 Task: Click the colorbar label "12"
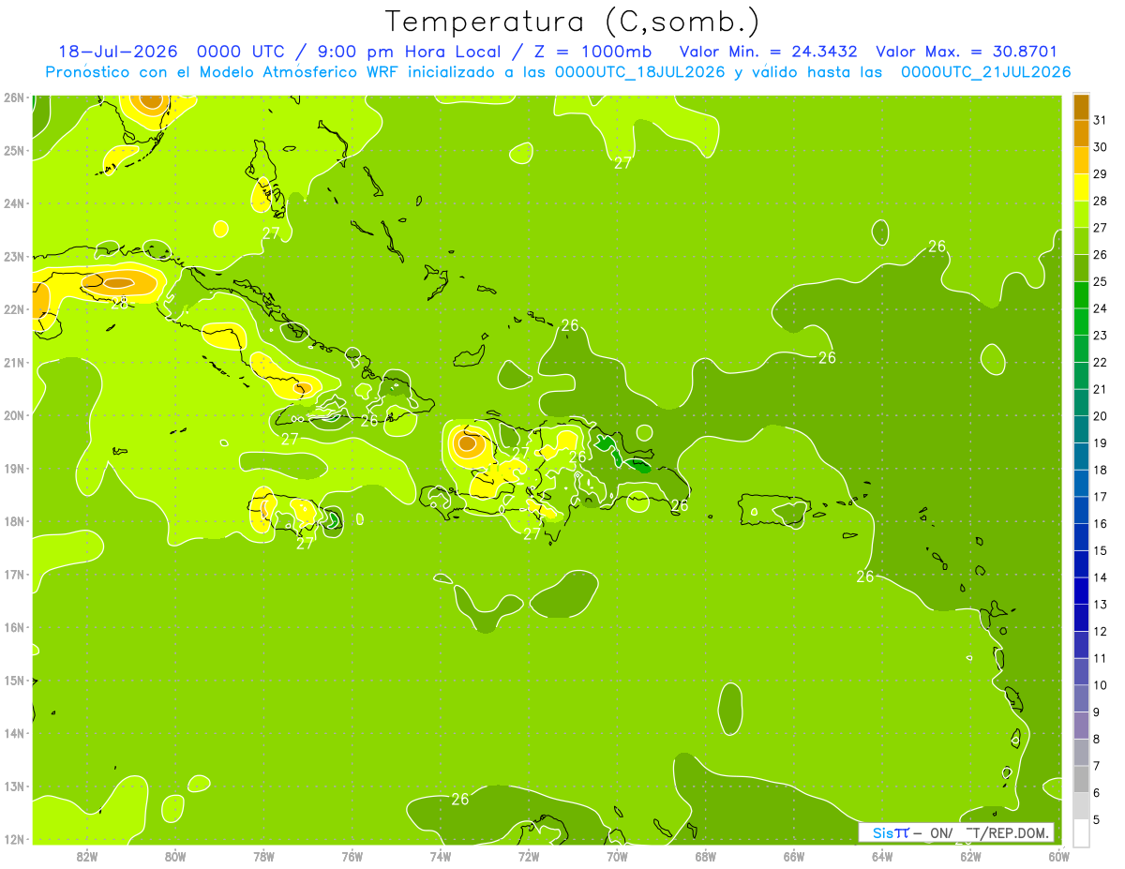(1100, 631)
